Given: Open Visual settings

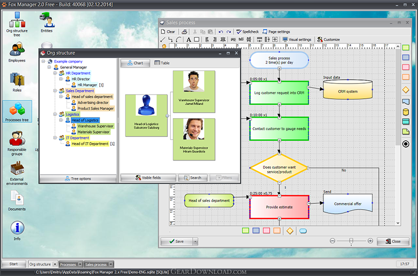Looking at the screenshot, I should point(297,40).
